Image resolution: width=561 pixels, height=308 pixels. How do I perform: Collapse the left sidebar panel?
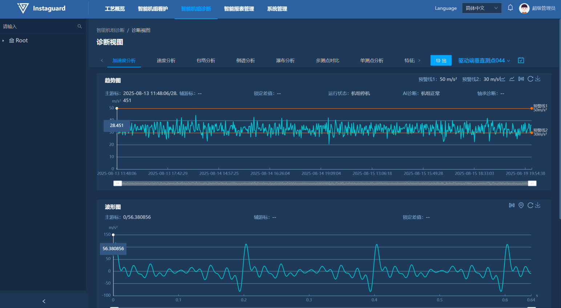coord(44,301)
